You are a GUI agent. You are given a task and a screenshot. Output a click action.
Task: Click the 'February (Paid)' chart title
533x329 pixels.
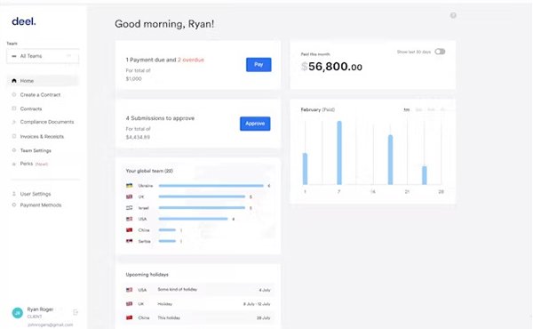click(318, 109)
